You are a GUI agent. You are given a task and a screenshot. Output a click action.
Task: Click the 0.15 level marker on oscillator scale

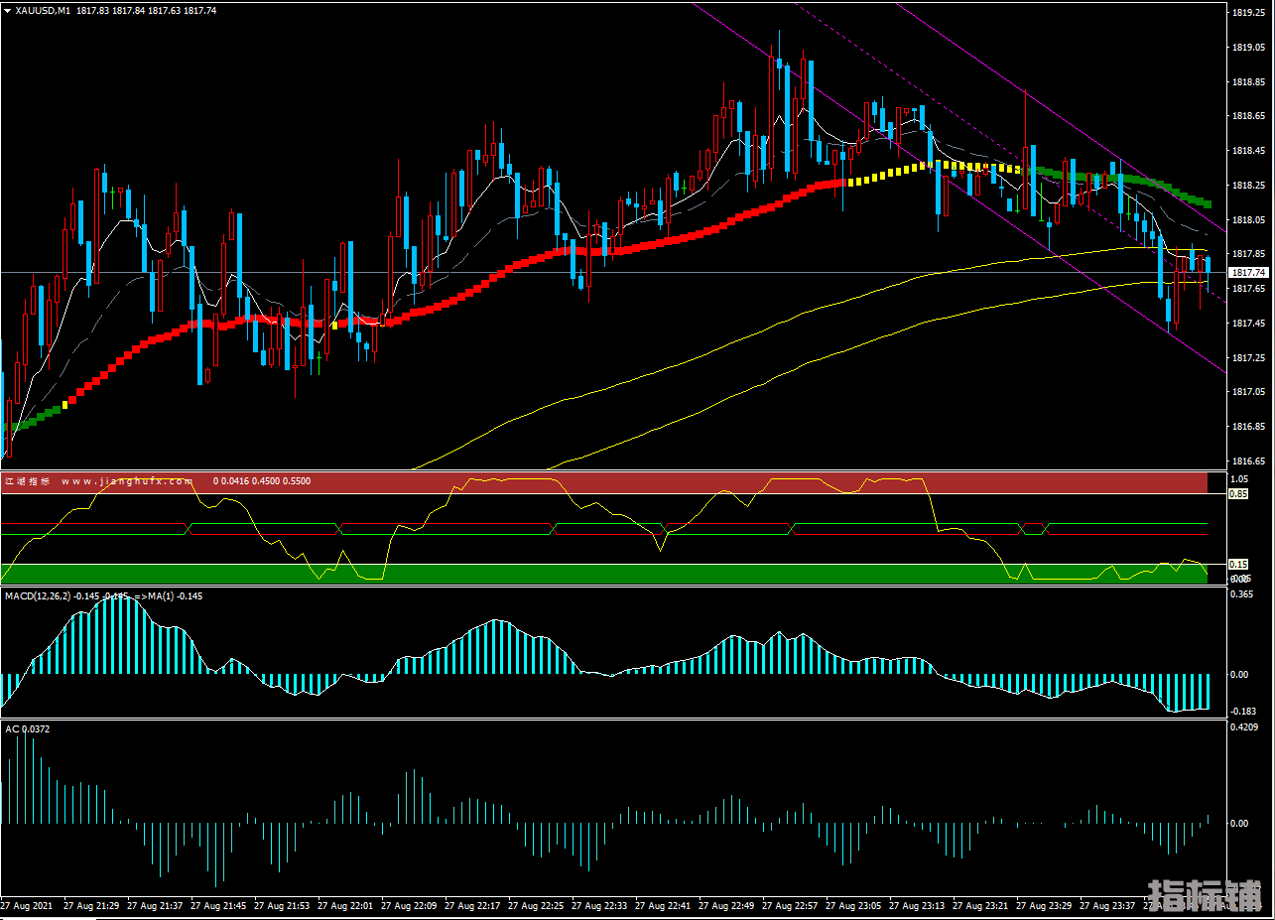coord(1238,564)
